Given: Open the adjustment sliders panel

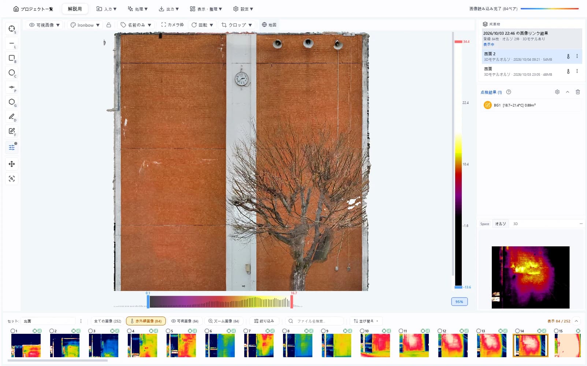Looking at the screenshot, I should (12, 147).
